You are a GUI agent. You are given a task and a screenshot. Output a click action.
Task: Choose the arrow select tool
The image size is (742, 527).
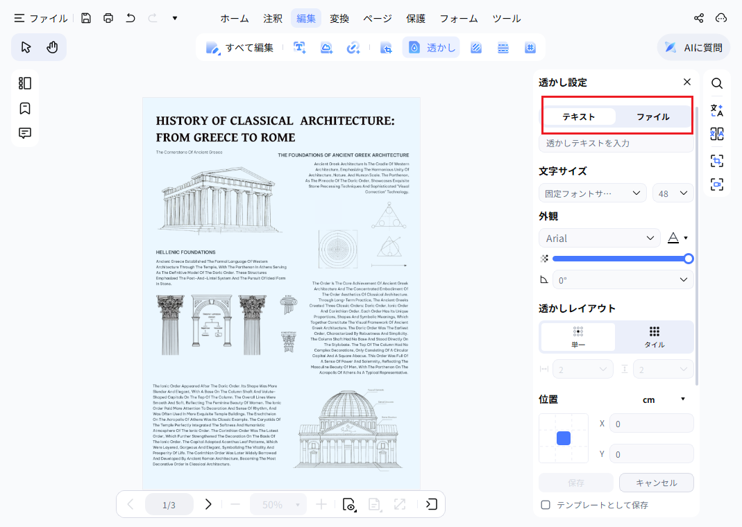(x=26, y=47)
